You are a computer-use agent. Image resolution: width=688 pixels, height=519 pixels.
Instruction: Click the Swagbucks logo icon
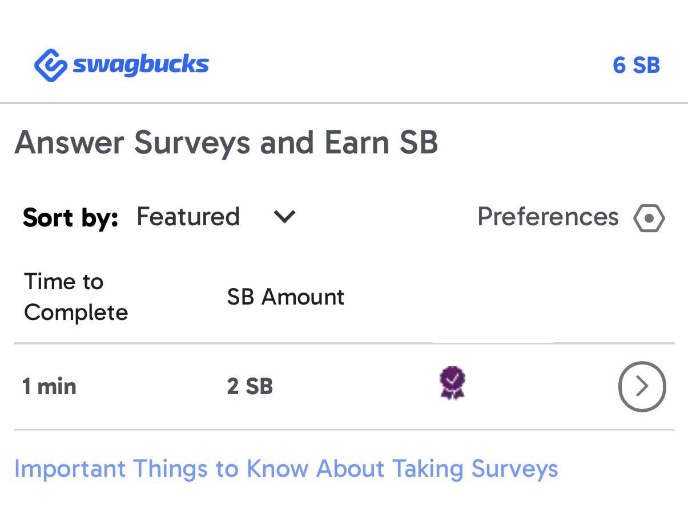[48, 64]
